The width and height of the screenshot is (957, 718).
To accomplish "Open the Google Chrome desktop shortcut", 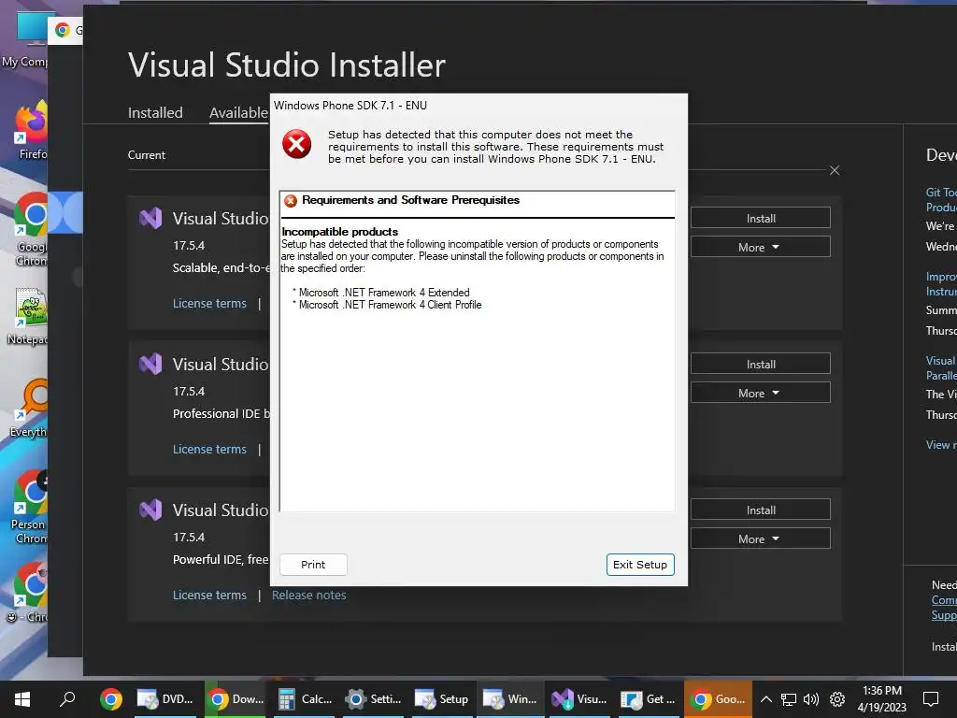I will tap(31, 229).
